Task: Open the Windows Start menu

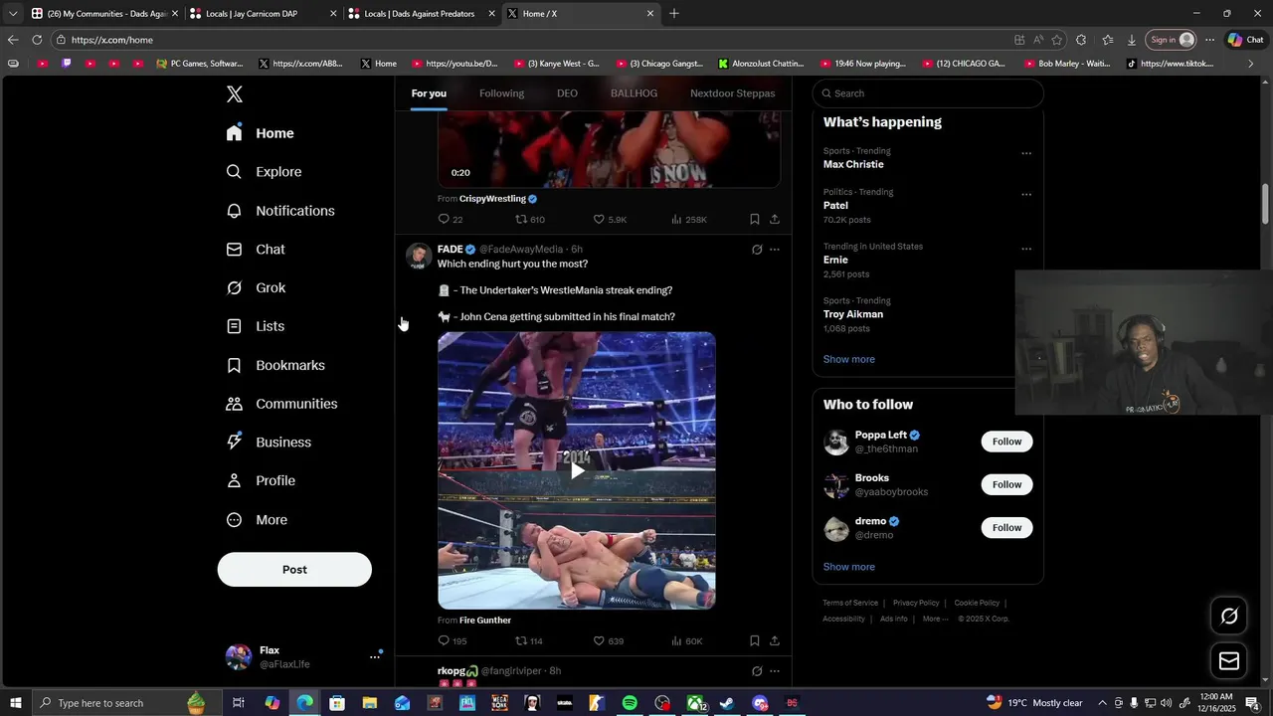Action: click(15, 703)
